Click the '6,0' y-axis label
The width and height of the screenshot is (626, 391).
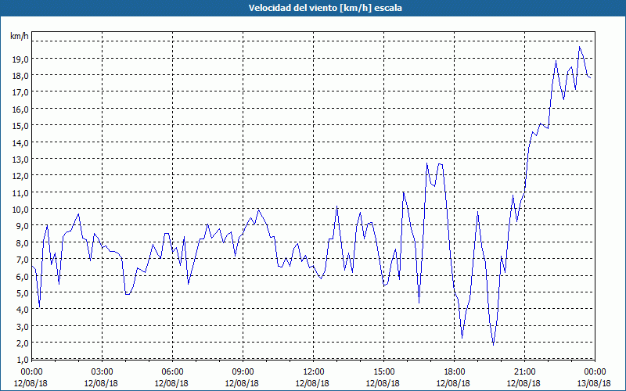coord(23,277)
